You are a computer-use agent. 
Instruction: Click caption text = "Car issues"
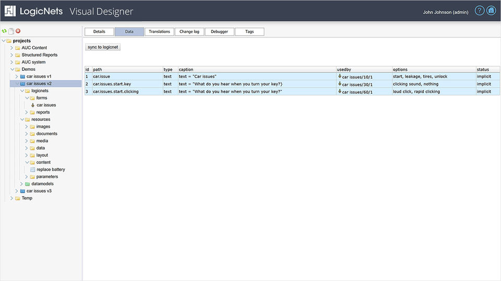coord(197,76)
